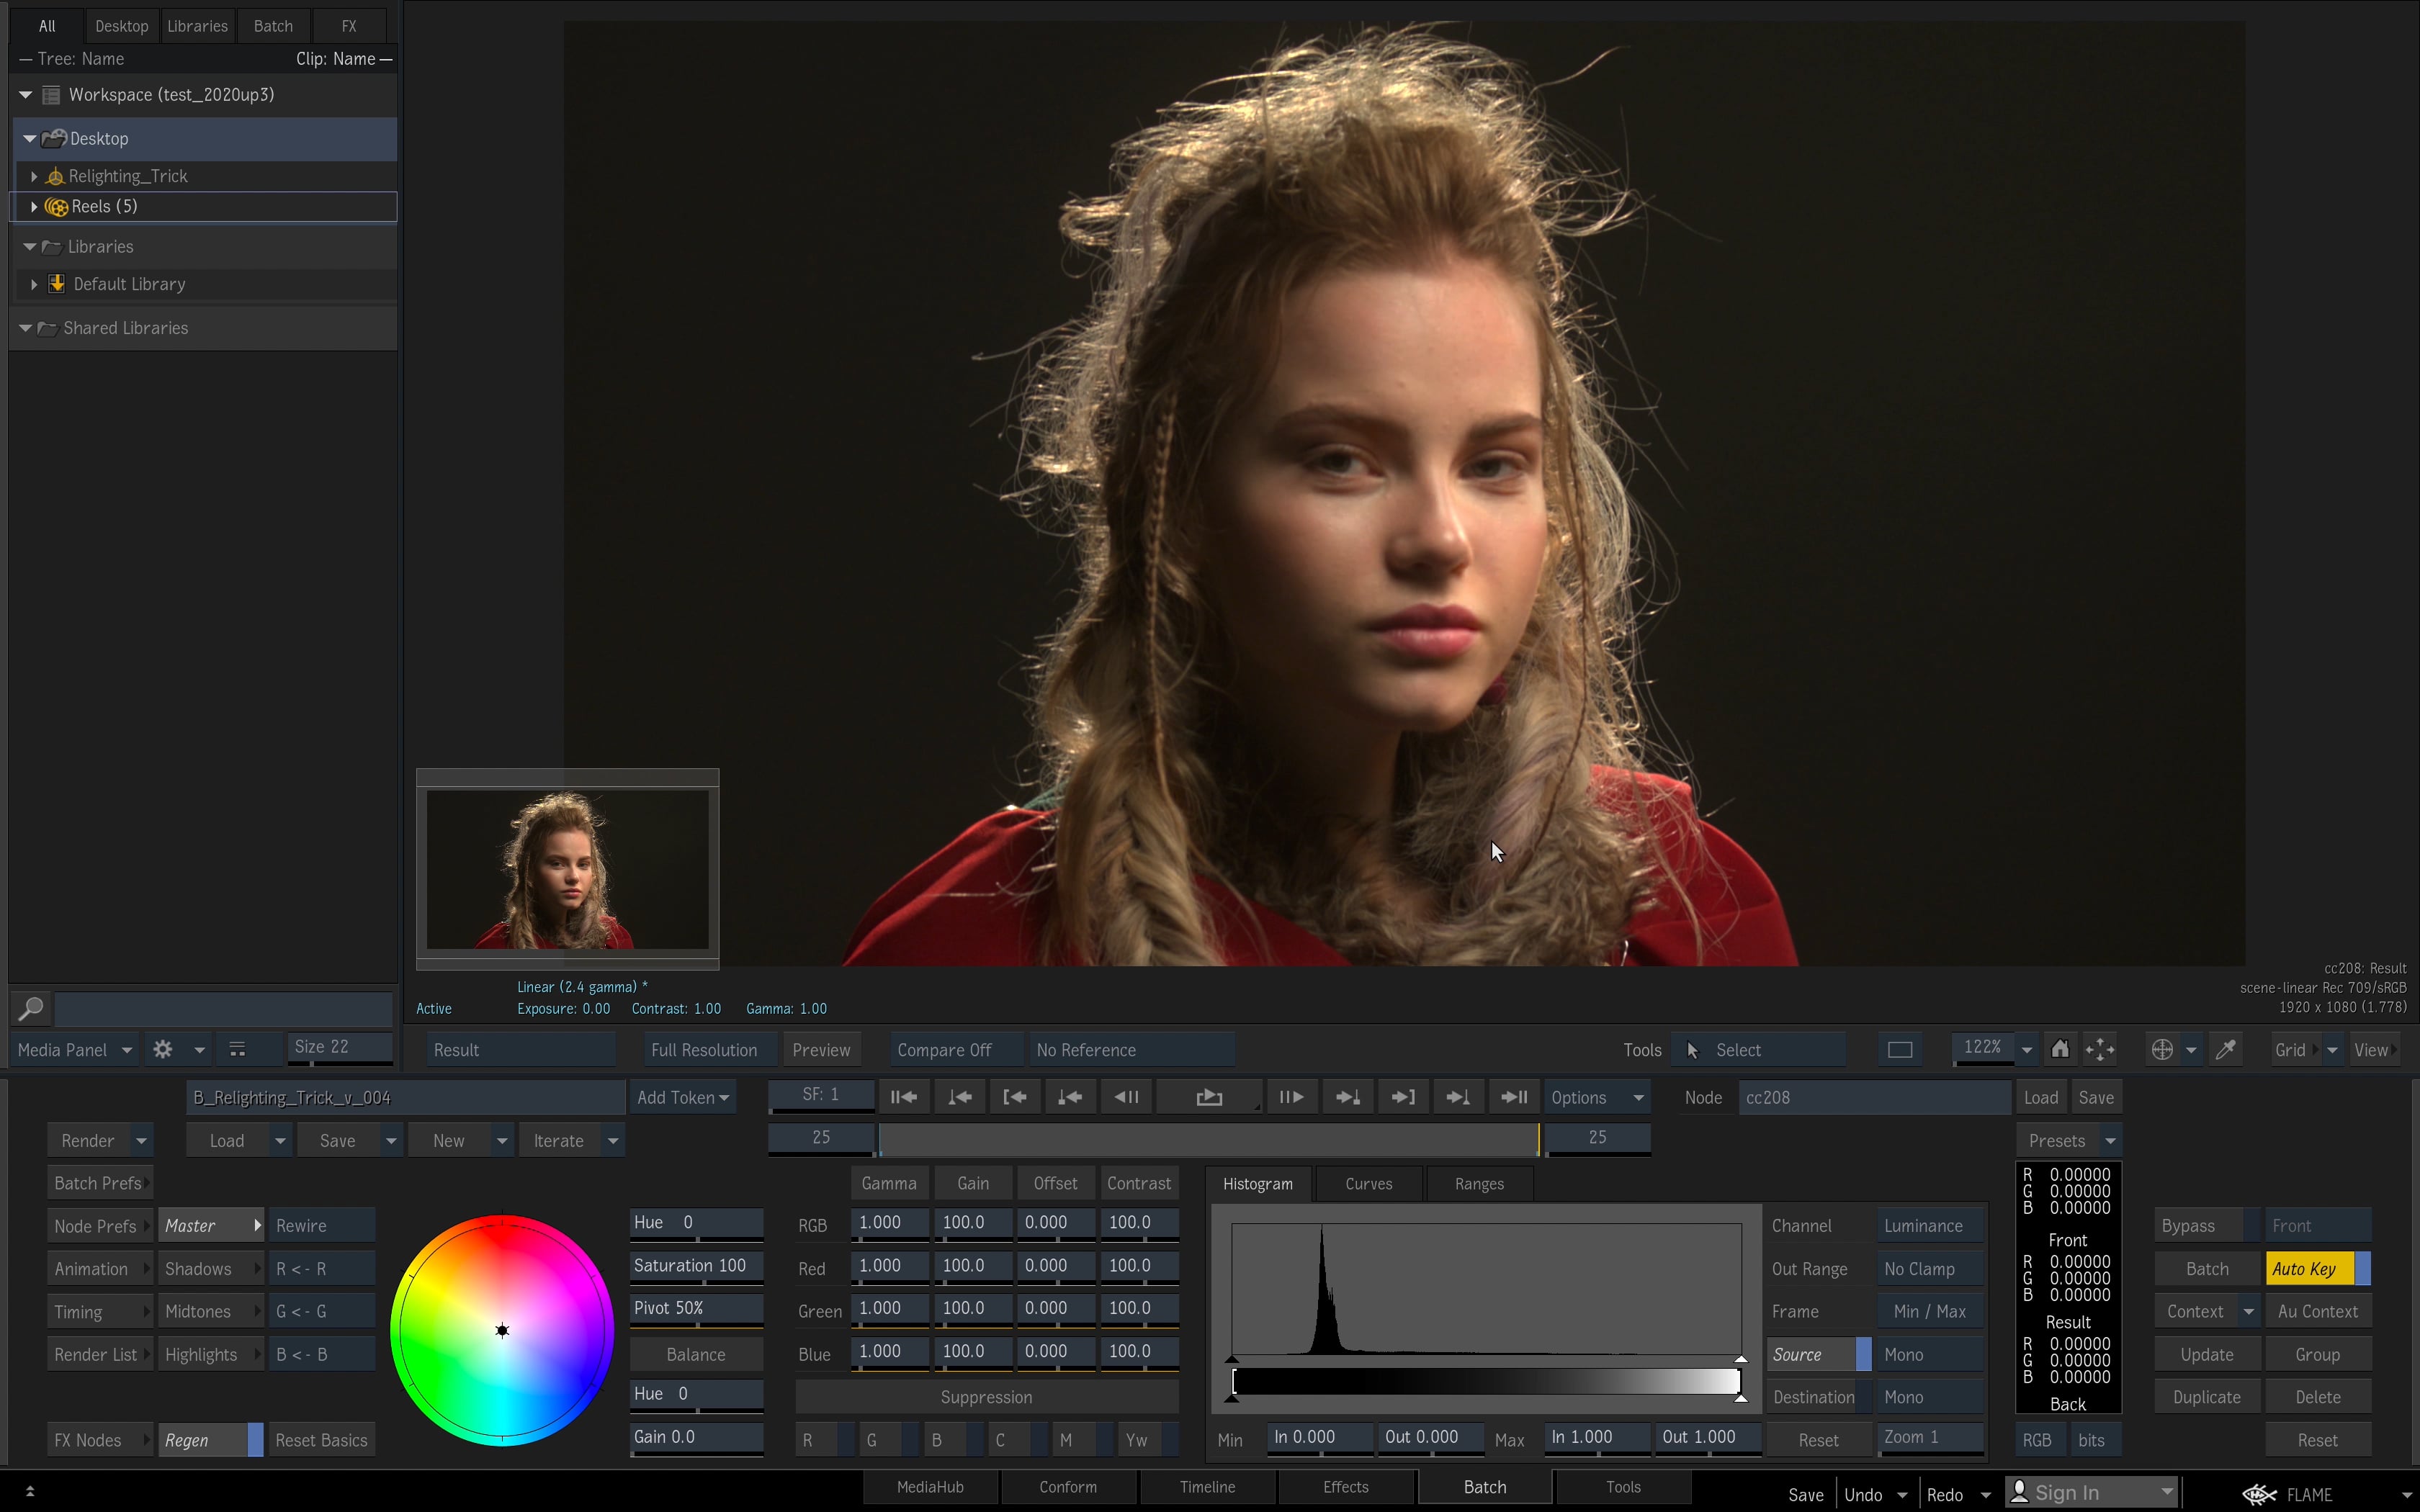Disable the Auto Key toggle

(x=2304, y=1268)
